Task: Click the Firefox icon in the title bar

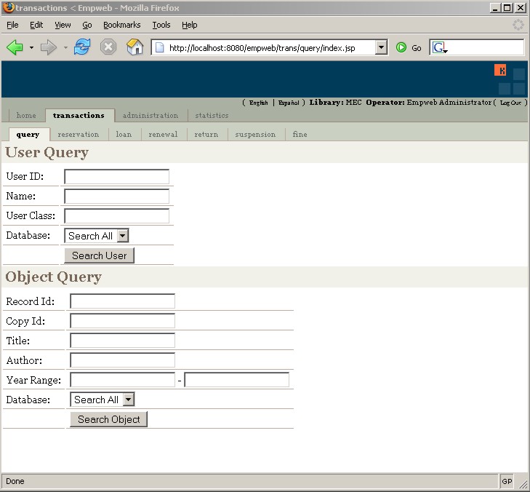Action: pos(9,7)
